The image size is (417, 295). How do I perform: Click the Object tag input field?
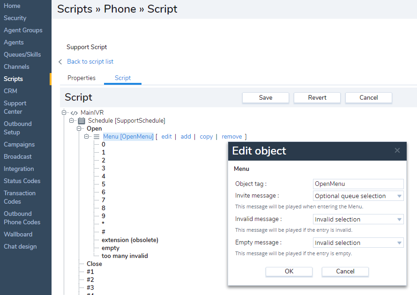point(358,184)
